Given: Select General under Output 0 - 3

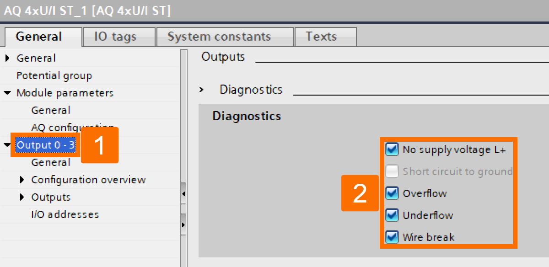Looking at the screenshot, I should [50, 162].
